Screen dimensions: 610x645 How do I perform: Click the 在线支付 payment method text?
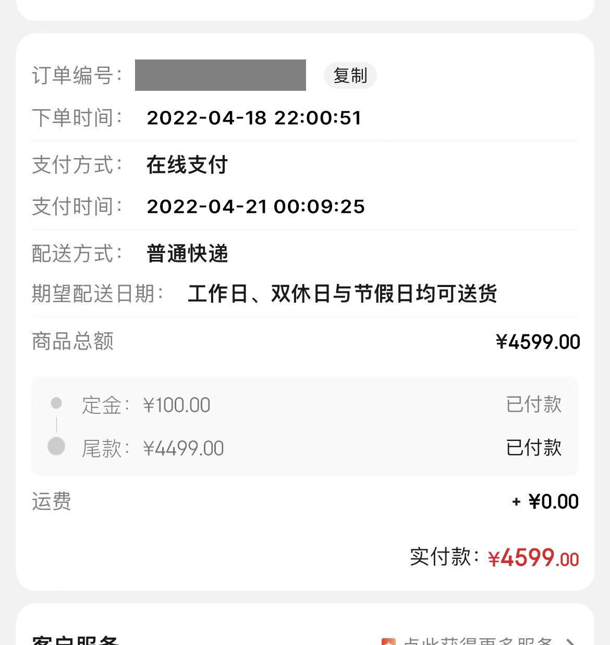[x=187, y=165]
